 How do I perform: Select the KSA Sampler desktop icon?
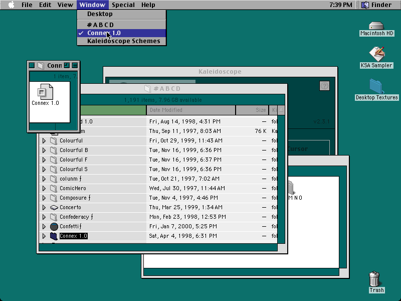pyautogui.click(x=376, y=54)
